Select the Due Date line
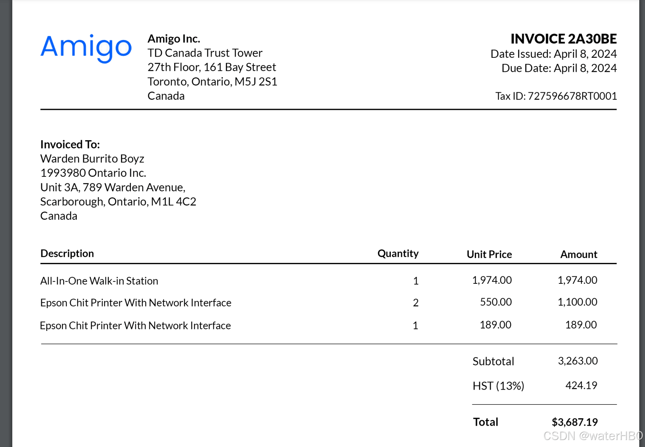The height and width of the screenshot is (447, 645). (x=558, y=68)
